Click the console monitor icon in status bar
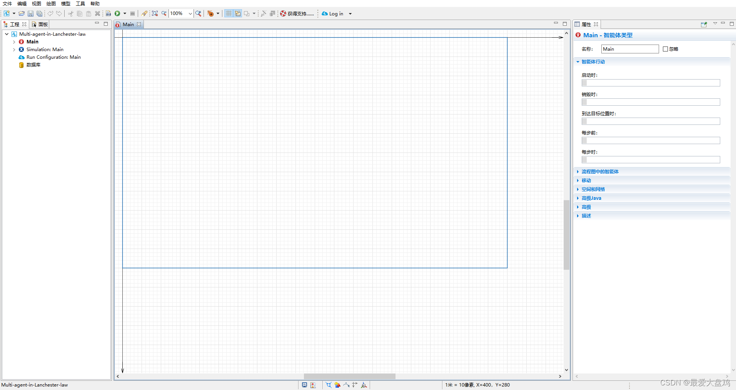This screenshot has width=736, height=390. [x=304, y=385]
